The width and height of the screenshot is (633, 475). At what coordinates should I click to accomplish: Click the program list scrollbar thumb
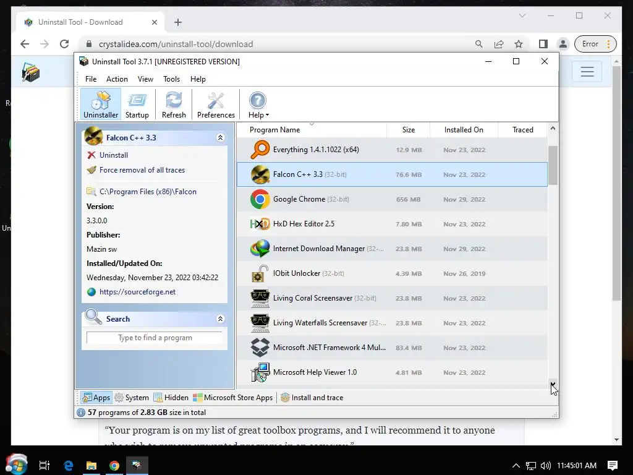(553, 165)
